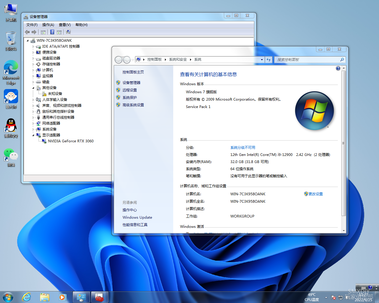Click the volume speaker icon in tray
The image size is (379, 303).
pyautogui.click(x=348, y=297)
